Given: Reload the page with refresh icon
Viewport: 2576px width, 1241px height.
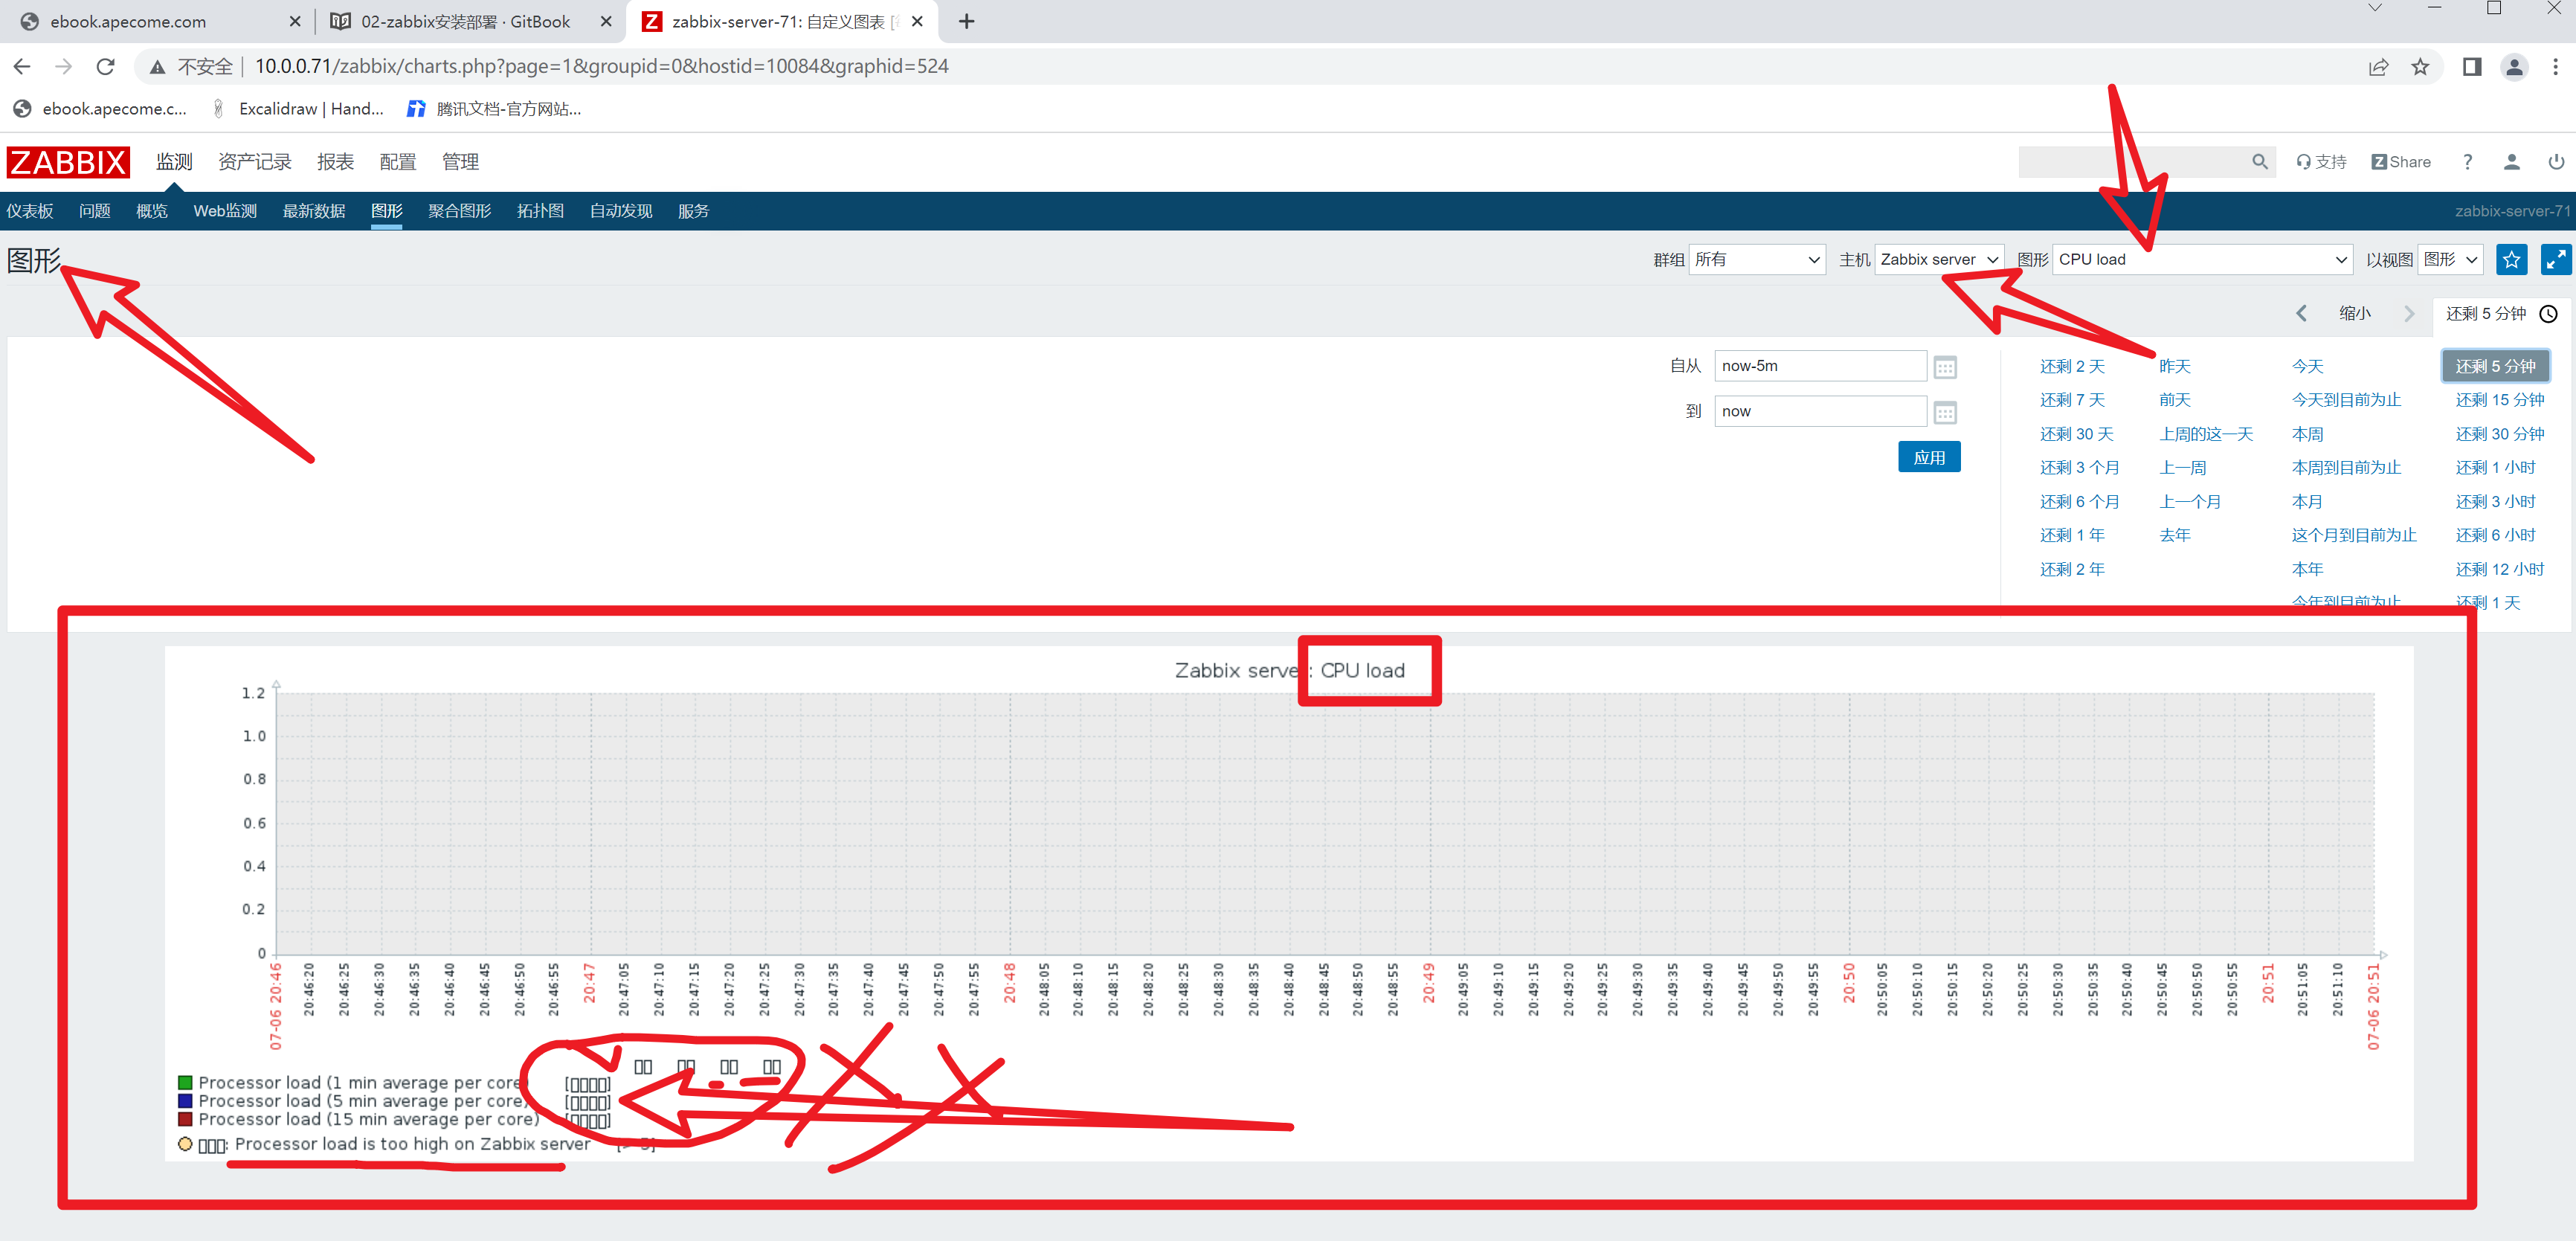Looking at the screenshot, I should pos(105,67).
